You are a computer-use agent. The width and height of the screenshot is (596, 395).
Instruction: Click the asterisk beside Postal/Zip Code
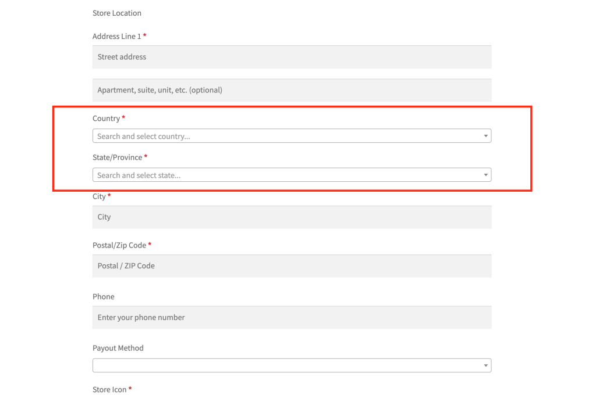(x=150, y=245)
